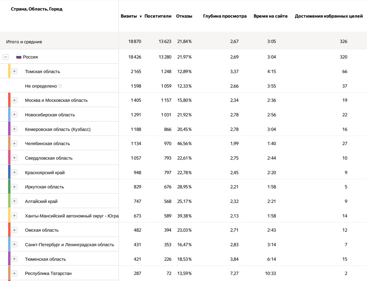Expand Новосибирская область cities
This screenshot has height=281, width=367.
pos(14,115)
